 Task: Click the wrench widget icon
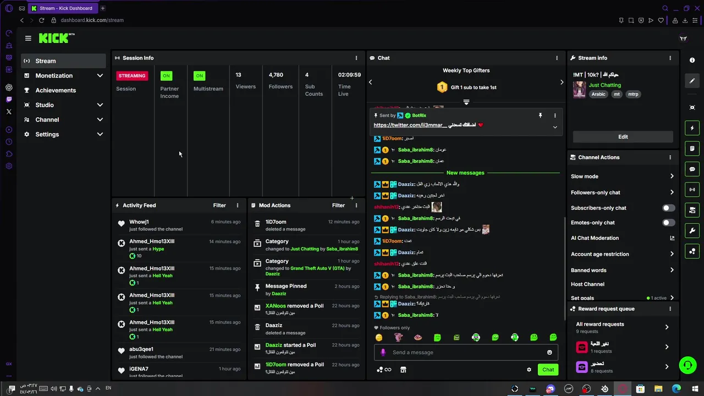coord(692,231)
